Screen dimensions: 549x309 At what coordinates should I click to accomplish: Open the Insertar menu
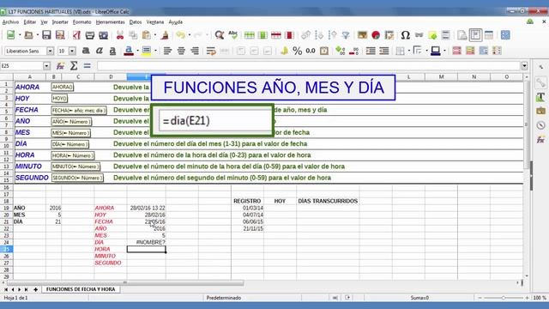pyautogui.click(x=60, y=22)
